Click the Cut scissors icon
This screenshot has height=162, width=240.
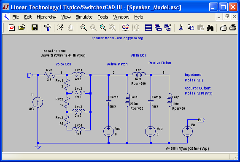[x=181, y=28]
